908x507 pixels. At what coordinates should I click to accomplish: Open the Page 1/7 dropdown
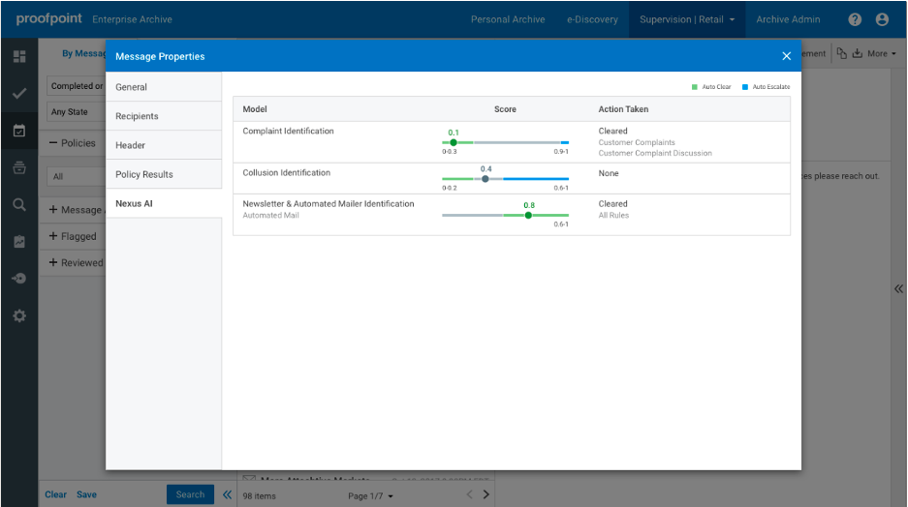pyautogui.click(x=370, y=496)
